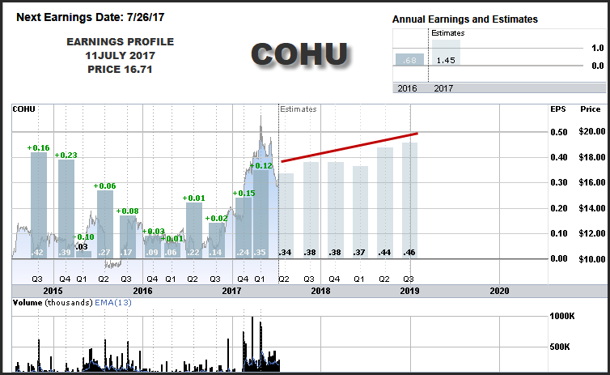Select the "EARNINGS PROFILE" title text
Screen dimensions: 610x375
click(121, 41)
